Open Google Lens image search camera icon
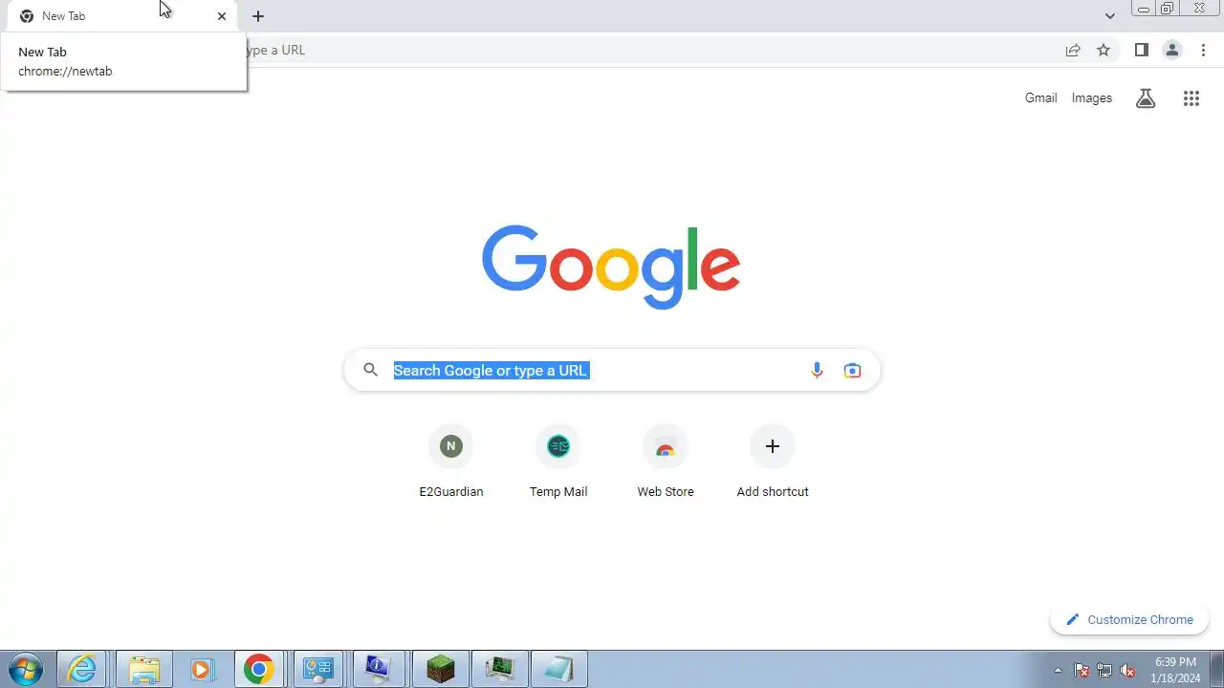Screen dimensions: 1224x688 [852, 371]
